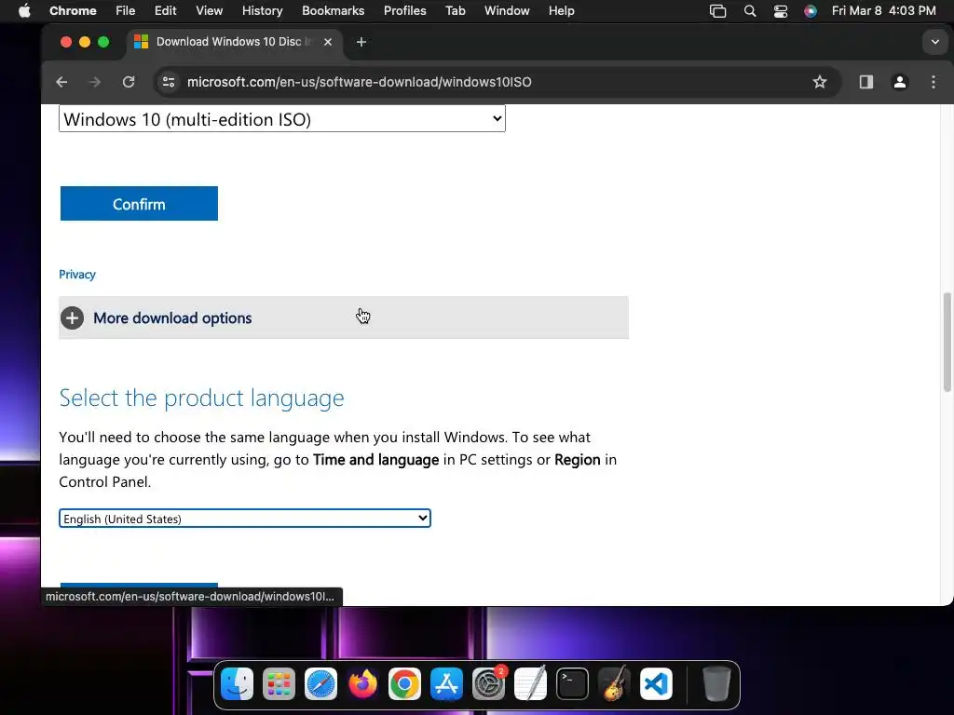Bookmark this page with the star icon

click(x=820, y=82)
